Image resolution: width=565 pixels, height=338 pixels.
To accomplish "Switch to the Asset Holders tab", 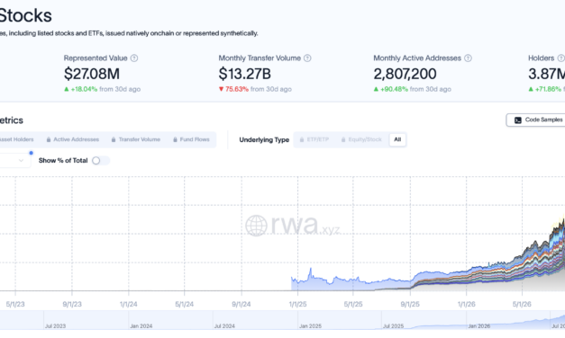I will [x=16, y=139].
